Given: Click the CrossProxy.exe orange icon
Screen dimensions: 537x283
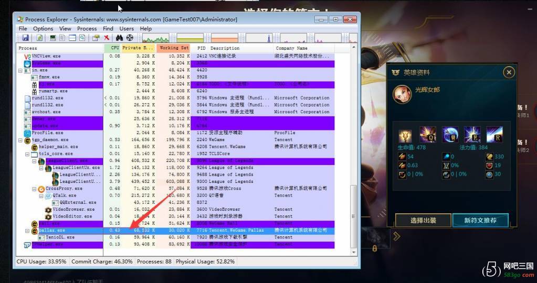Looking at the screenshot, I should coord(41,189).
